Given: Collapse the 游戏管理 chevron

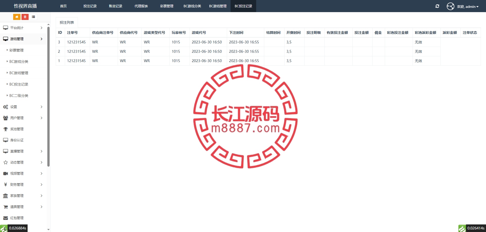Looking at the screenshot, I should pyautogui.click(x=42, y=39).
